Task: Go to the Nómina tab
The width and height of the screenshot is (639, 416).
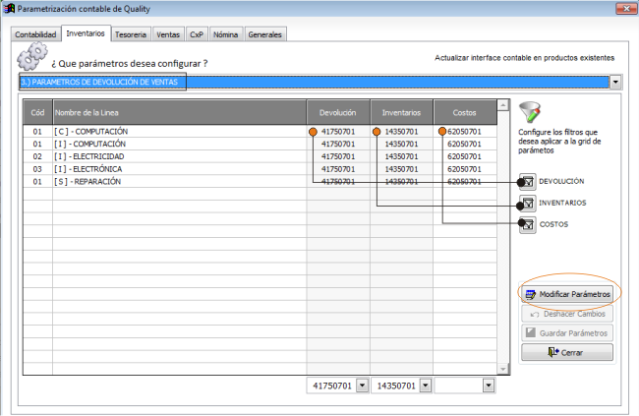Action: click(x=226, y=34)
